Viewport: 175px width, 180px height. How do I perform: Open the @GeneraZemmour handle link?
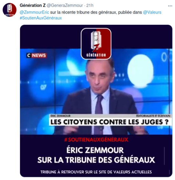tap(65, 5)
